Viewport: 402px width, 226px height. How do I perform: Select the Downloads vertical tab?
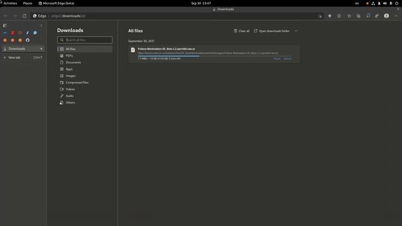[x=23, y=49]
